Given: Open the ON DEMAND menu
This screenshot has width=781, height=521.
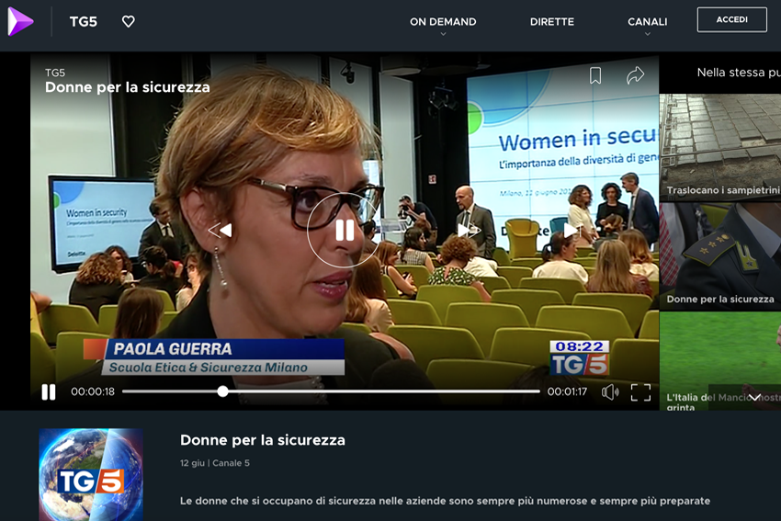Looking at the screenshot, I should (x=443, y=22).
